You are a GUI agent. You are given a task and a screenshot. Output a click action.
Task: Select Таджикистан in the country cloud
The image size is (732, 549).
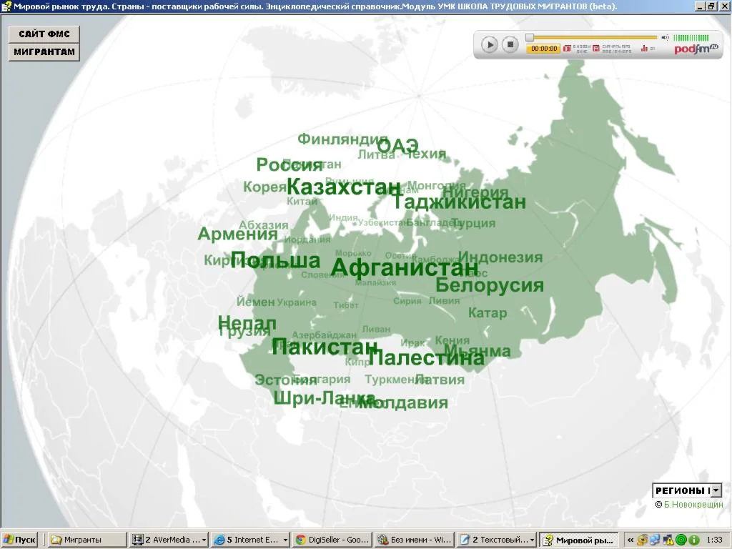(x=460, y=201)
